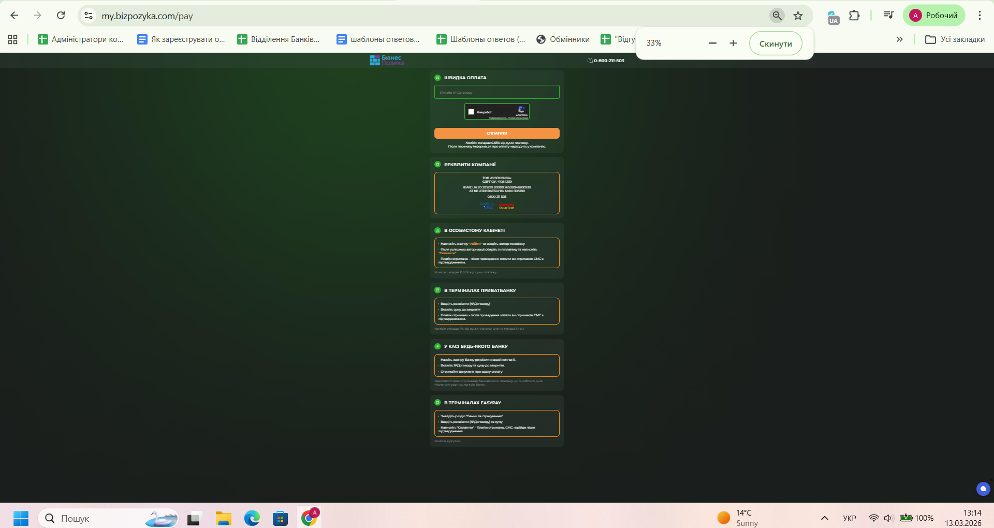Screen dimensions: 994x528
Task: Open Chrome from the taskbar
Action: (310, 517)
